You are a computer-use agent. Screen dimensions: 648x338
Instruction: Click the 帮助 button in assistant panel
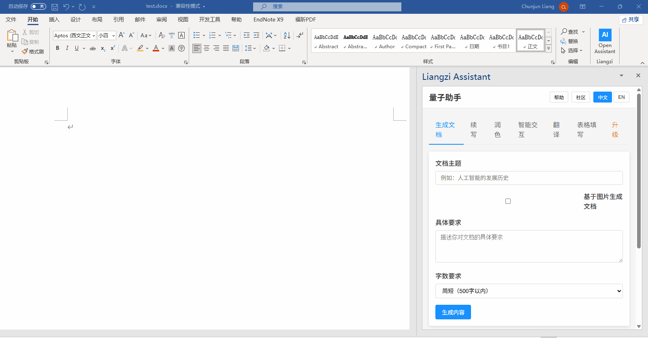pos(559,97)
